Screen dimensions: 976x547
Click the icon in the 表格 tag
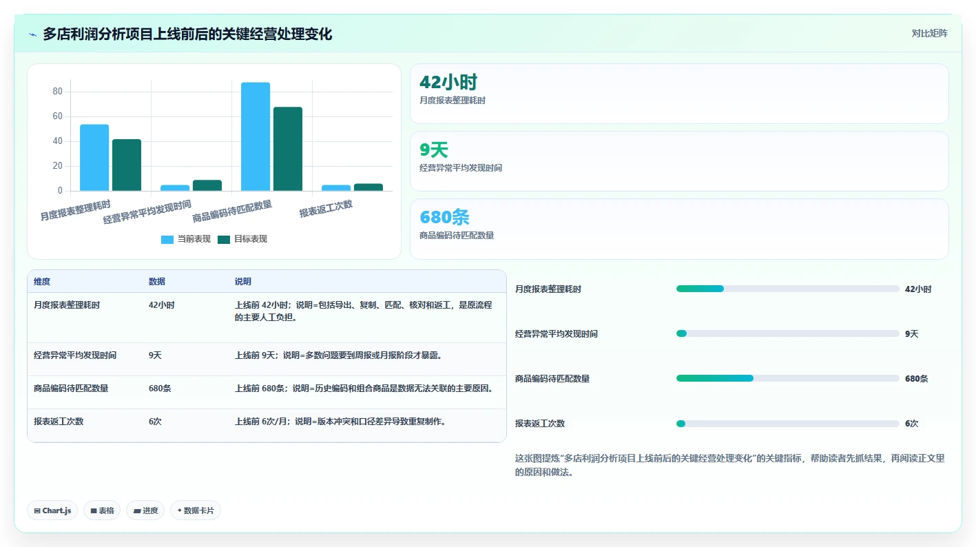pyautogui.click(x=94, y=511)
